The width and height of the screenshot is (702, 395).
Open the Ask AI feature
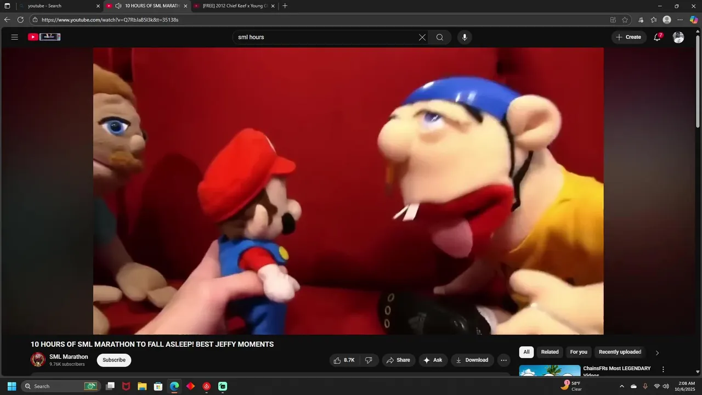tap(433, 360)
